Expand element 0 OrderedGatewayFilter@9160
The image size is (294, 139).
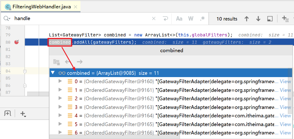coord(60,81)
